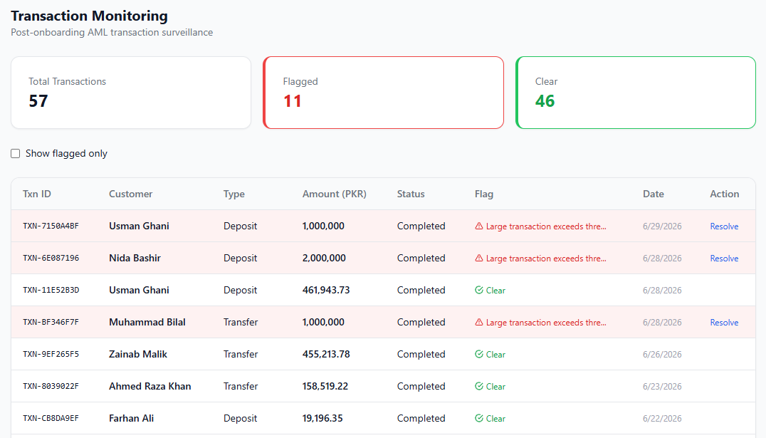Click the Clear check icon in Ahmed Raza Khan's row

(478, 386)
